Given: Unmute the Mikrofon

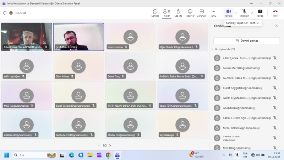Looking at the screenshot, I should point(244,13).
